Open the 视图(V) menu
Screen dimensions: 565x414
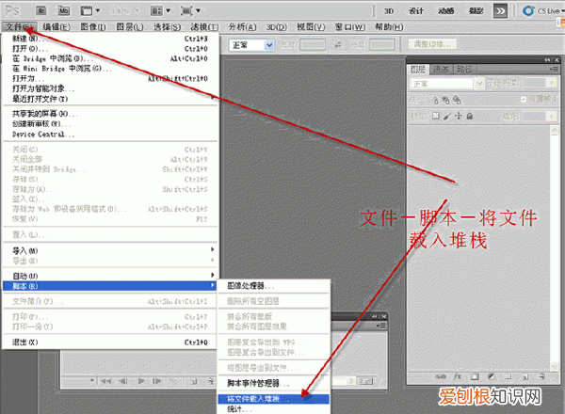tap(311, 27)
